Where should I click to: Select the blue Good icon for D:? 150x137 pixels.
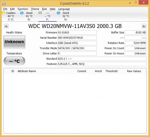[x=22, y=13]
